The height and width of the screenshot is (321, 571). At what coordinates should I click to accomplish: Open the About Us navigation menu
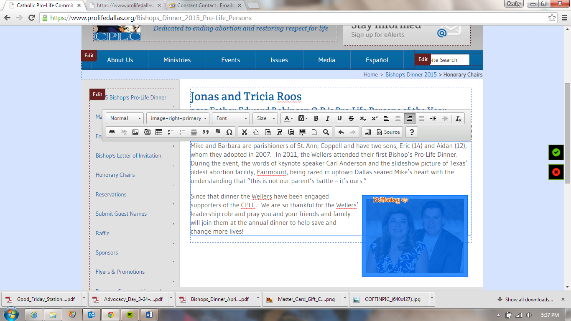point(120,60)
